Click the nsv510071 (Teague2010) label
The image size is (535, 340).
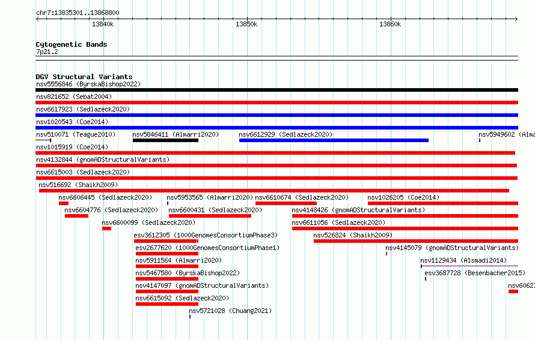76,134
